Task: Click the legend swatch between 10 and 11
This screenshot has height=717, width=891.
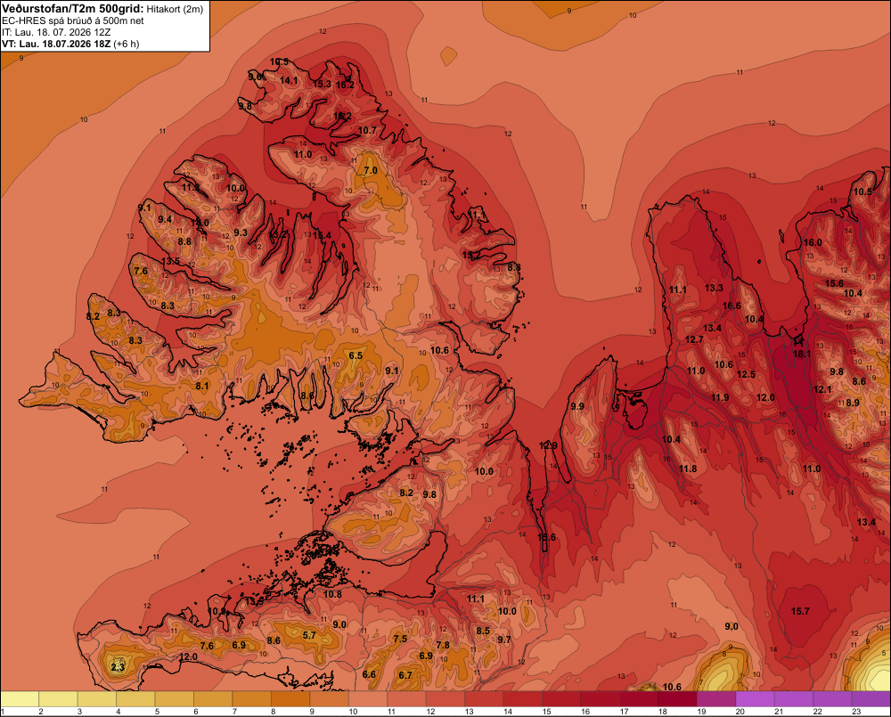Action: click(x=368, y=699)
